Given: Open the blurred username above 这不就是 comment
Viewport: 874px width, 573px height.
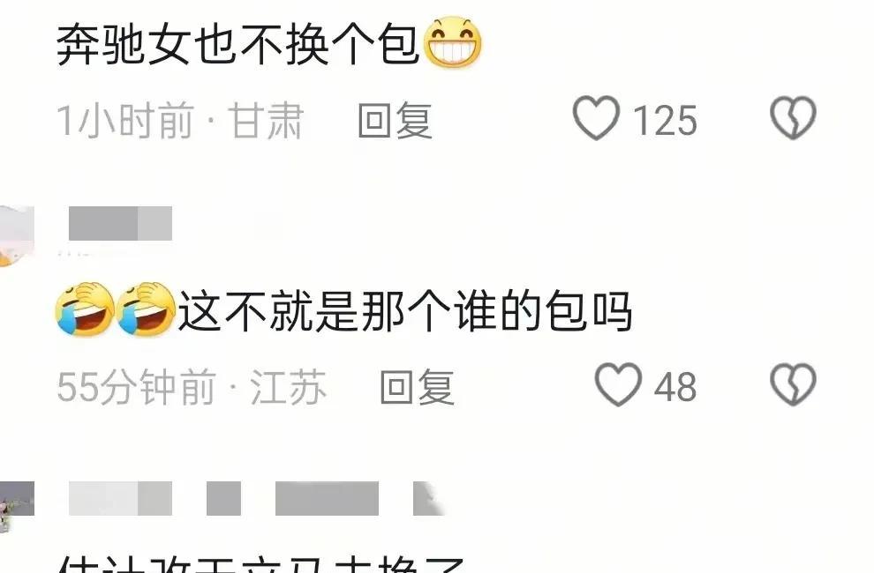Looking at the screenshot, I should click(x=120, y=223).
